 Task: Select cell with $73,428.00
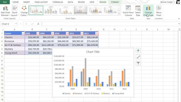pos(91,41)
